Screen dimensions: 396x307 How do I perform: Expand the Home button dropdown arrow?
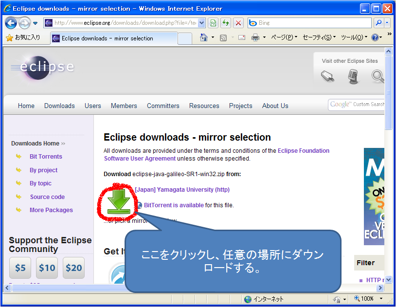coord(213,37)
